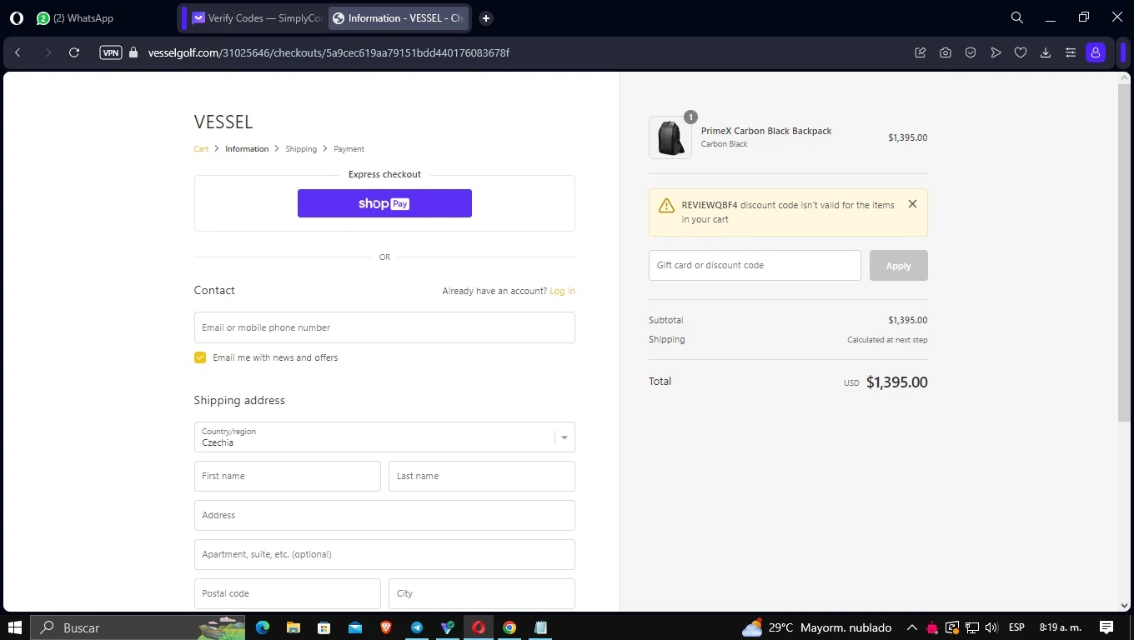This screenshot has height=640, width=1134.
Task: Click the site security padlock icon
Action: [x=133, y=52]
